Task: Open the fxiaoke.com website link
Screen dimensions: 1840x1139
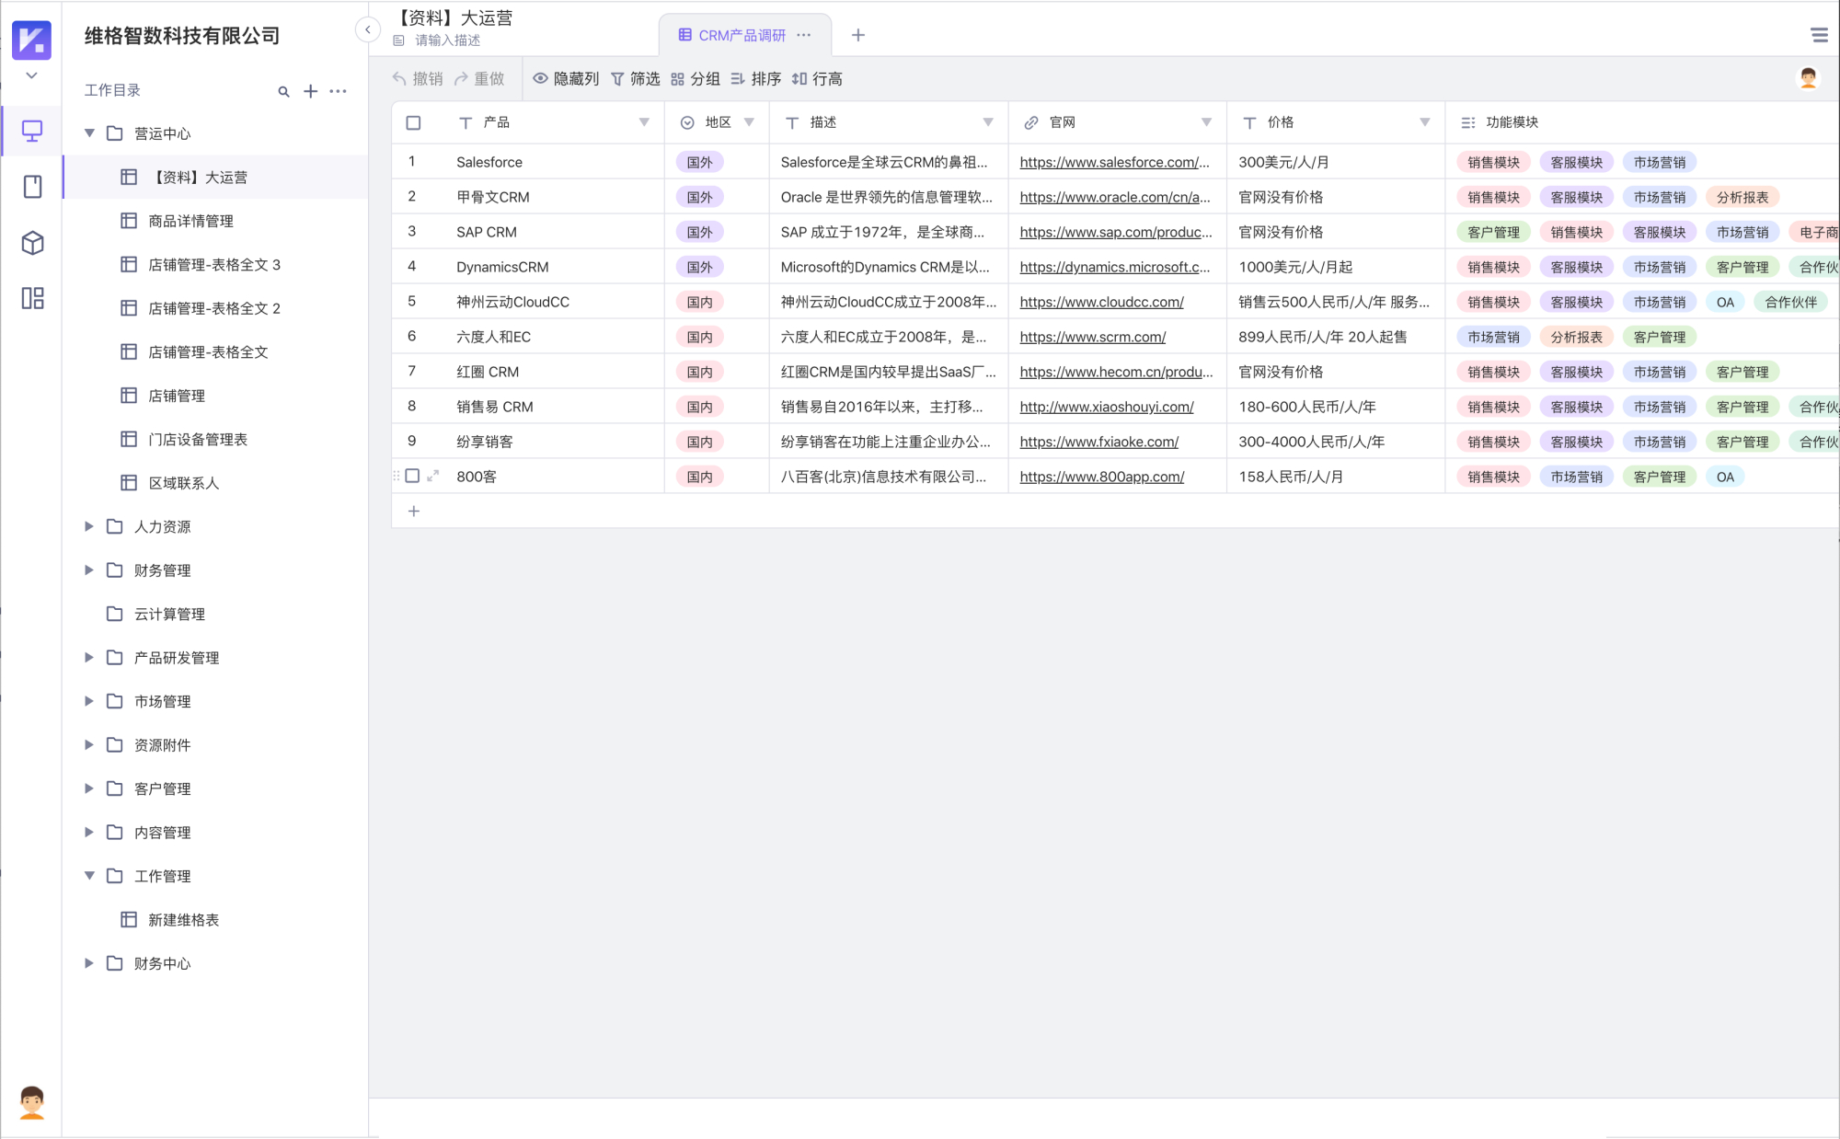Action: 1098,442
